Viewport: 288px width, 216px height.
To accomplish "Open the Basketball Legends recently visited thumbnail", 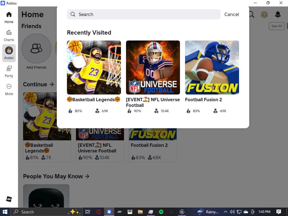I will [x=94, y=67].
